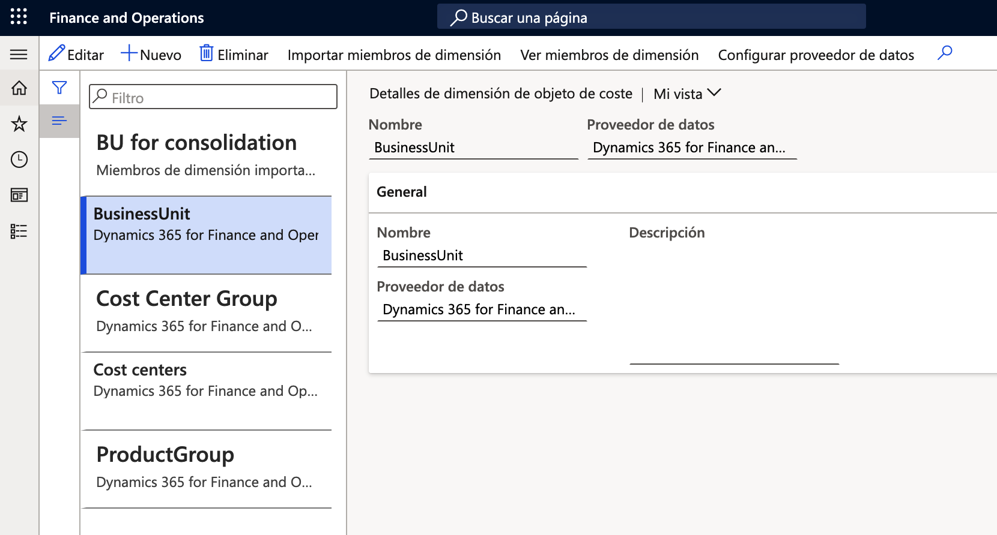Click the Descripción text area

[734, 304]
